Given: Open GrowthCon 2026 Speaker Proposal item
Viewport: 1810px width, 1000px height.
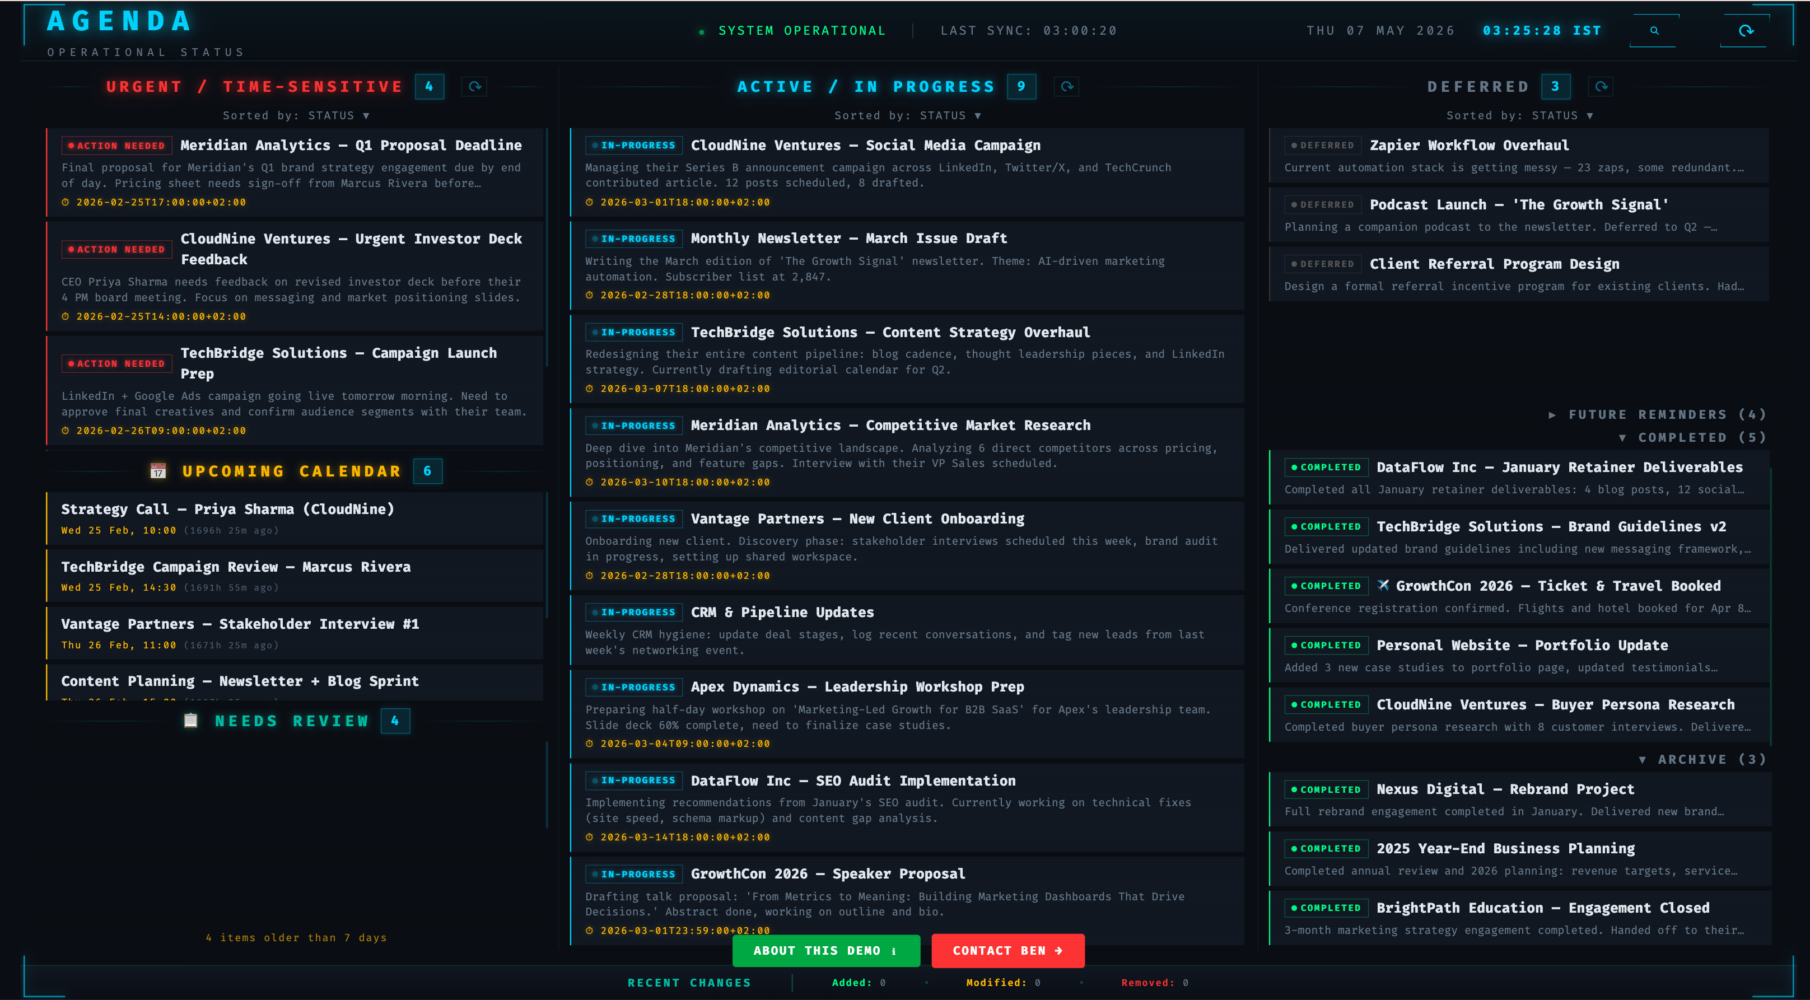Looking at the screenshot, I should click(x=907, y=901).
